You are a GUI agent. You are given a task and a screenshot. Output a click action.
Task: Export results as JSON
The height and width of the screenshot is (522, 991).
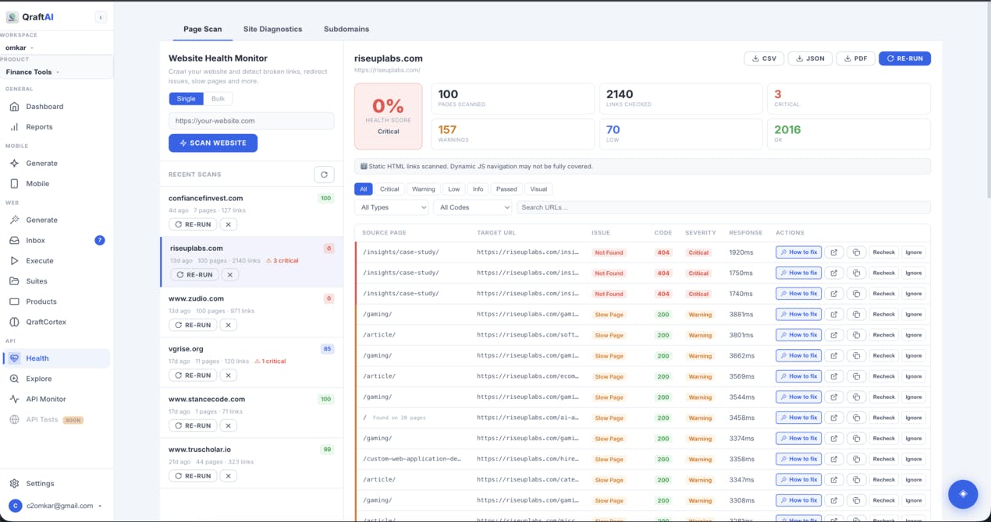coord(810,58)
